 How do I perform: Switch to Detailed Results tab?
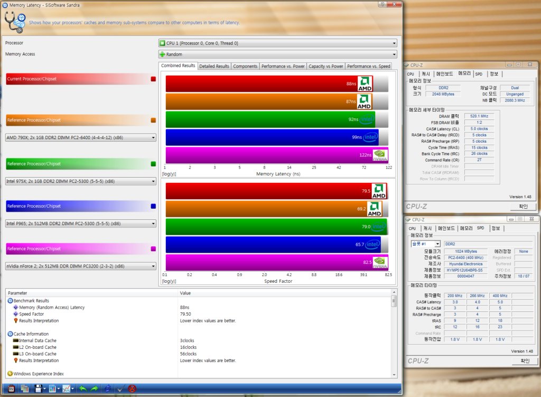click(214, 66)
